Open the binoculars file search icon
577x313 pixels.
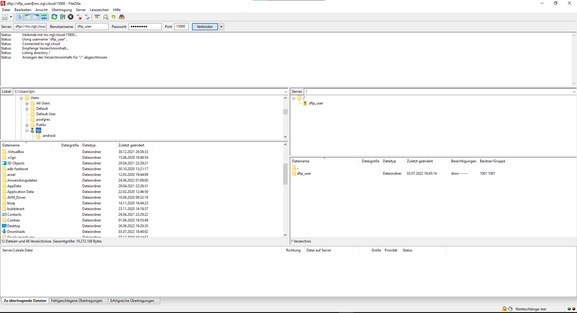click(x=122, y=17)
